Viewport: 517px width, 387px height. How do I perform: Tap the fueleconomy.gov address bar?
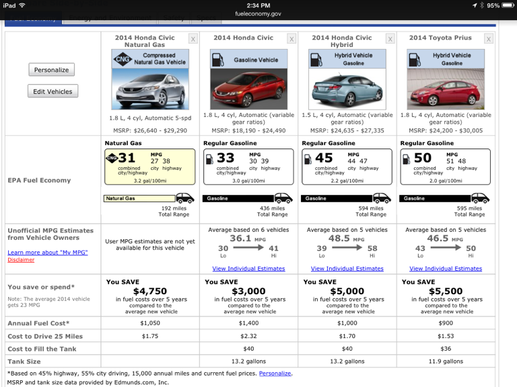pos(258,14)
